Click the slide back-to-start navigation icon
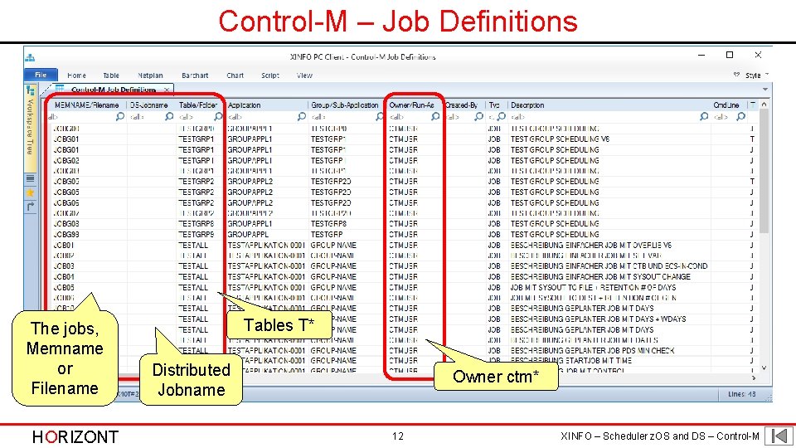Image resolution: width=796 pixels, height=448 pixels. [x=779, y=436]
